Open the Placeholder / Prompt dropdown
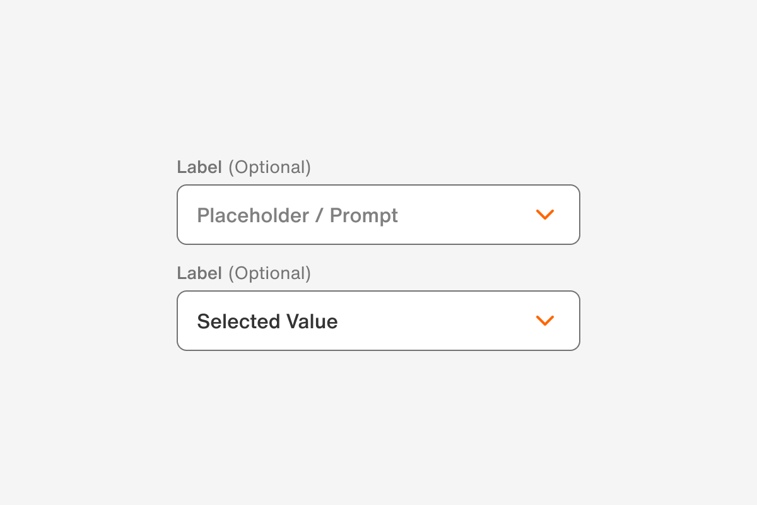 pyautogui.click(x=378, y=215)
